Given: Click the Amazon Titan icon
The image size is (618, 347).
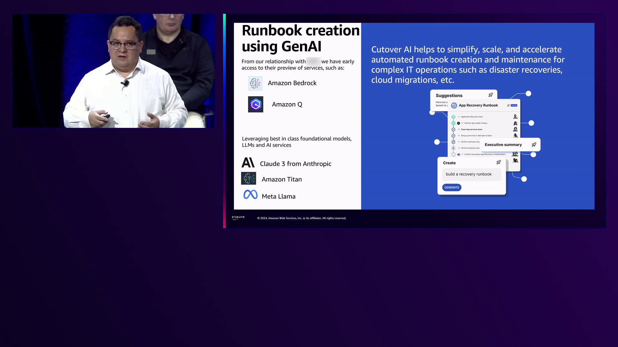Looking at the screenshot, I should (x=248, y=178).
